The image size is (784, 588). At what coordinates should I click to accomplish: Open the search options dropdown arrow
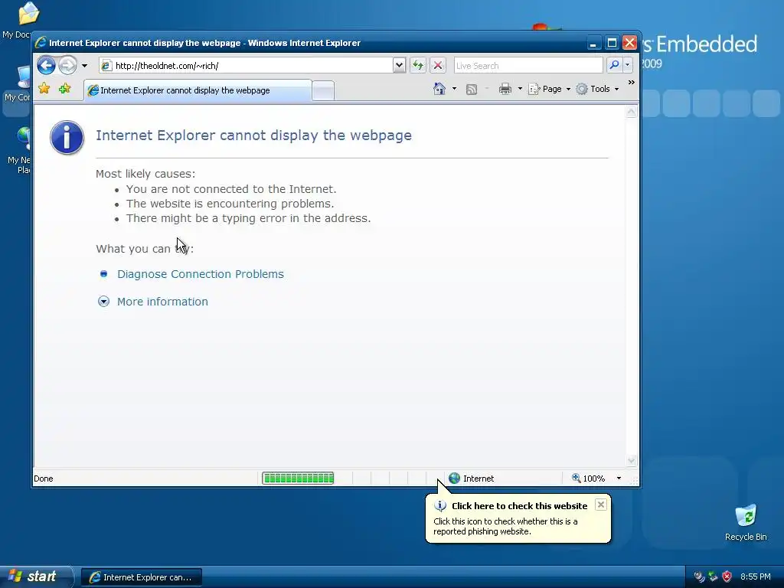point(628,66)
